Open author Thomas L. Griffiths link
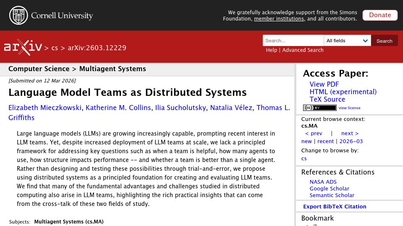Screen dimensions: 403x226 (x=273, y=108)
